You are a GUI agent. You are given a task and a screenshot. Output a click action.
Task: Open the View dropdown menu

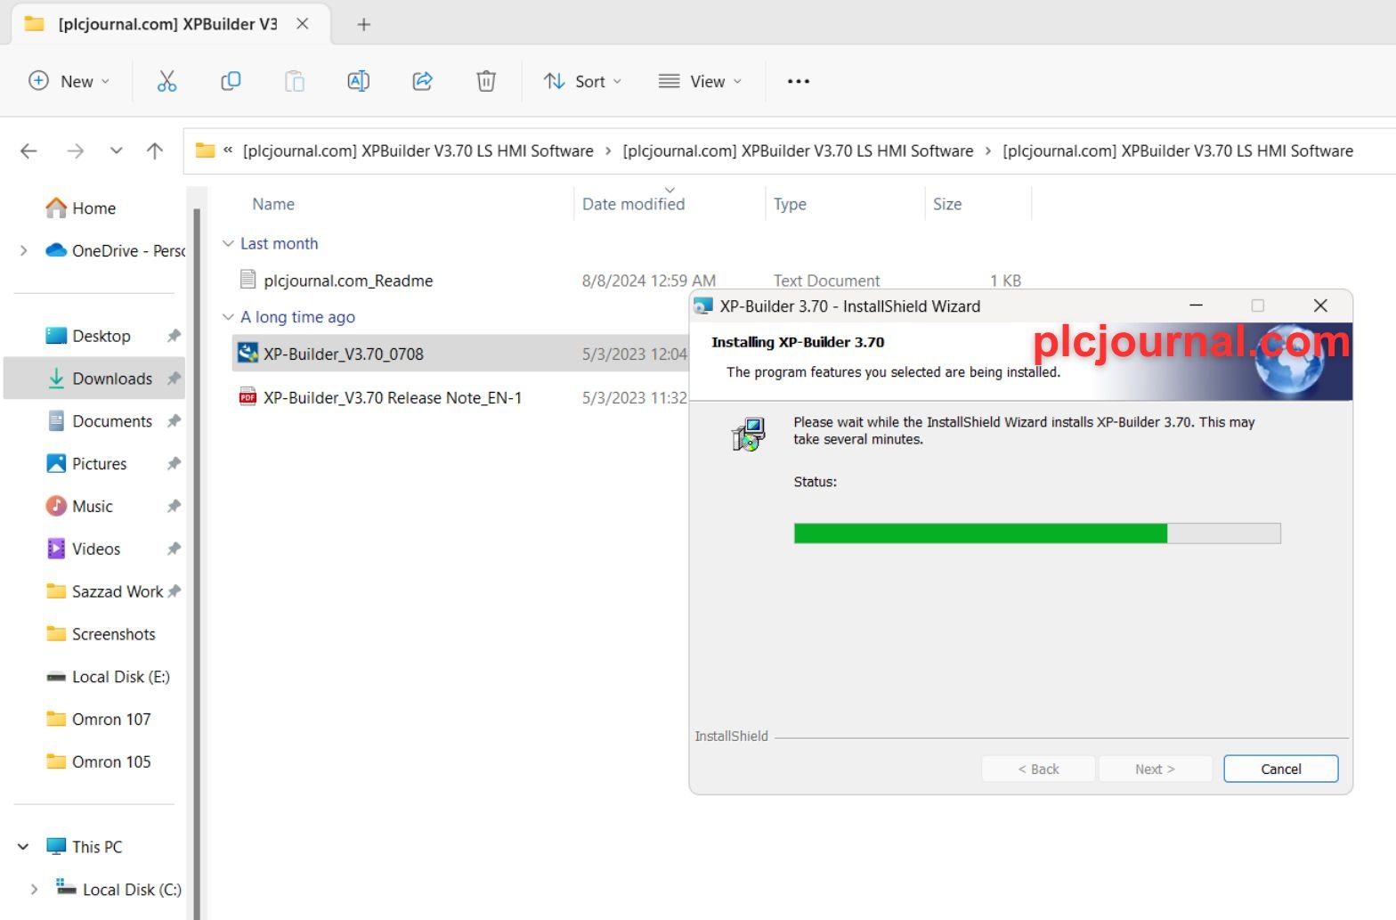(700, 81)
